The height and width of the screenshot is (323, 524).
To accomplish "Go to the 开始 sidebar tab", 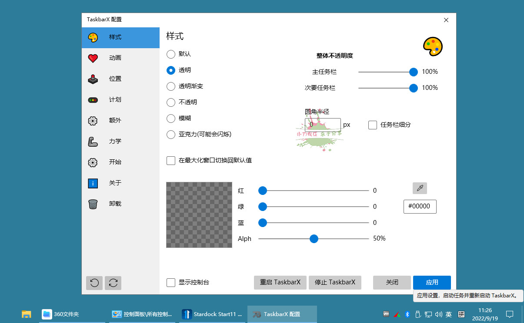I will tap(115, 162).
